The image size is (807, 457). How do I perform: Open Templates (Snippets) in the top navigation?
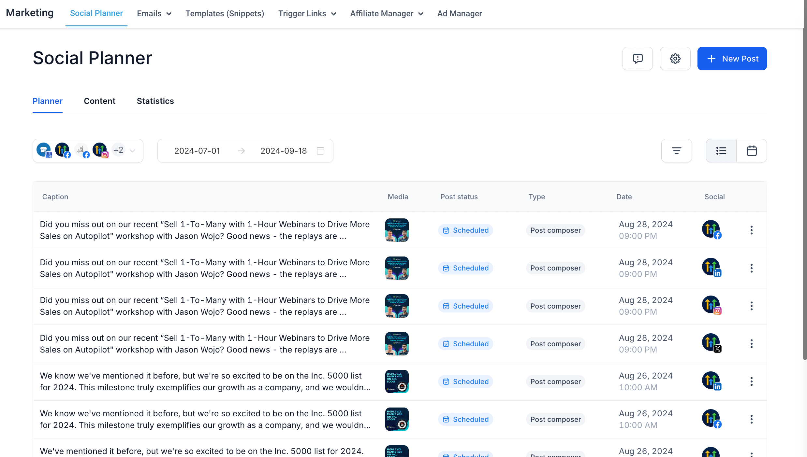[x=225, y=14]
